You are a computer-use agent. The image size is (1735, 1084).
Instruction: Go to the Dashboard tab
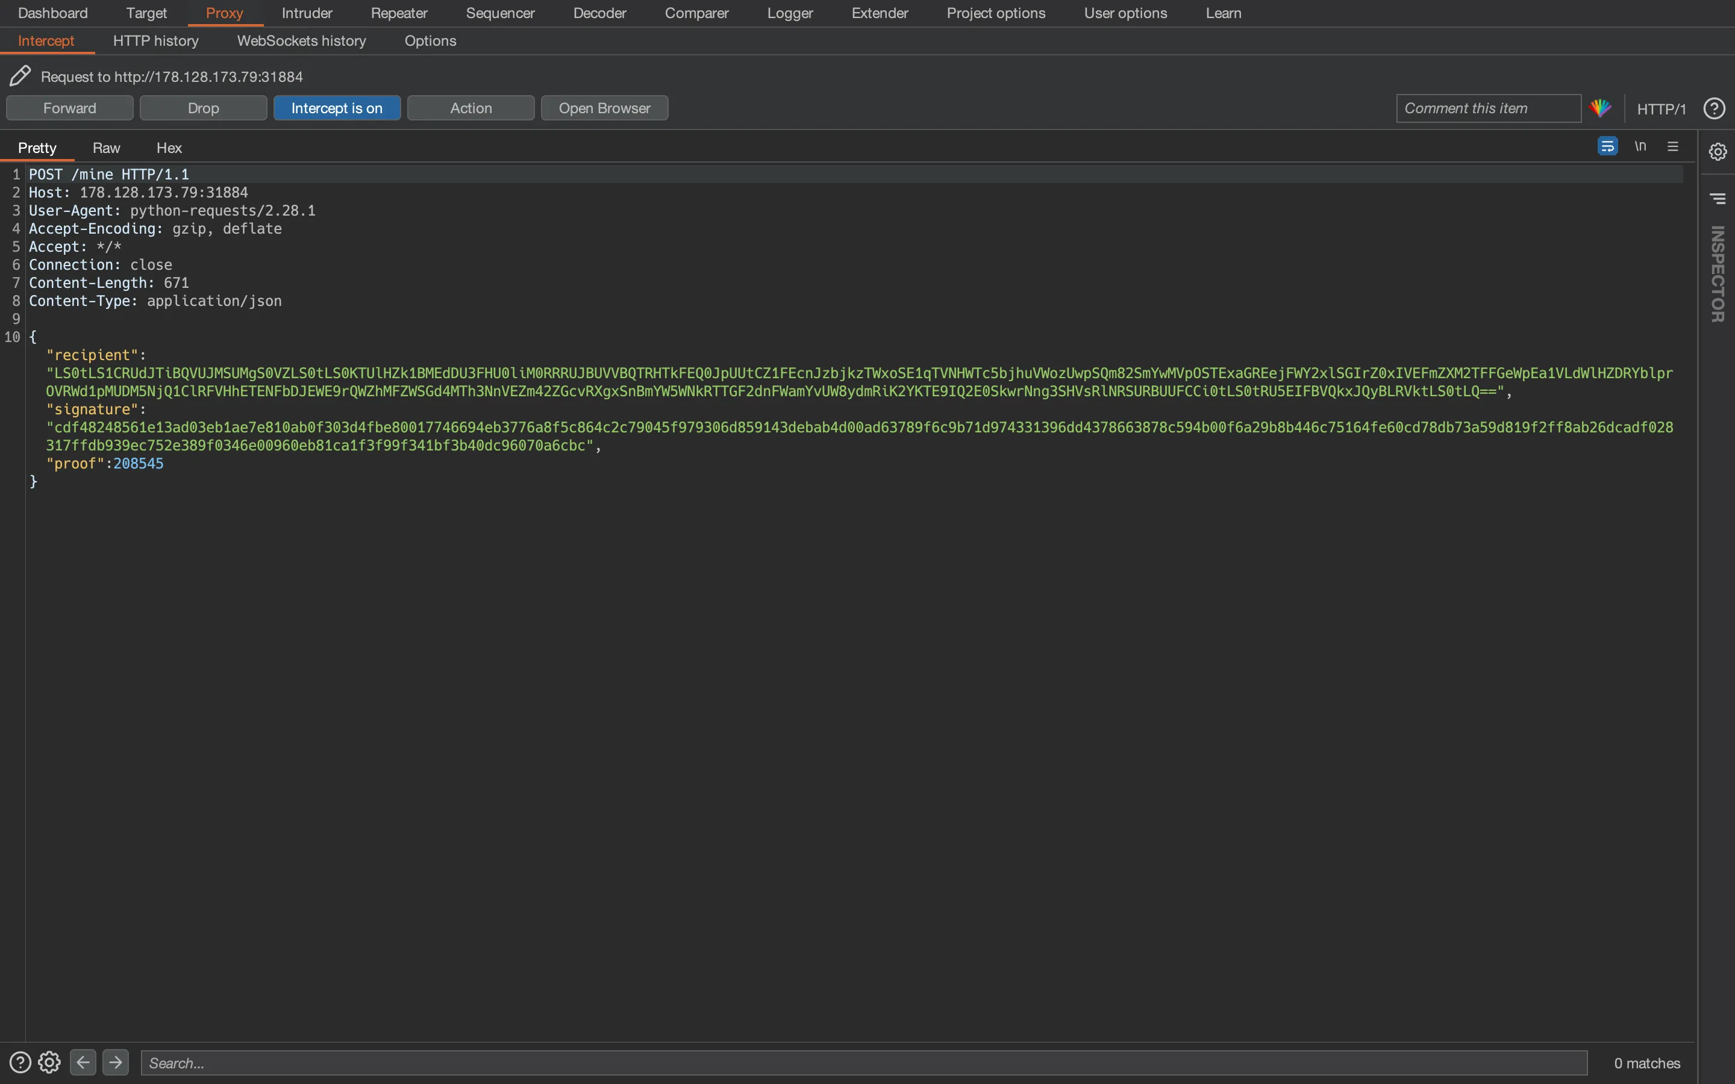point(52,13)
